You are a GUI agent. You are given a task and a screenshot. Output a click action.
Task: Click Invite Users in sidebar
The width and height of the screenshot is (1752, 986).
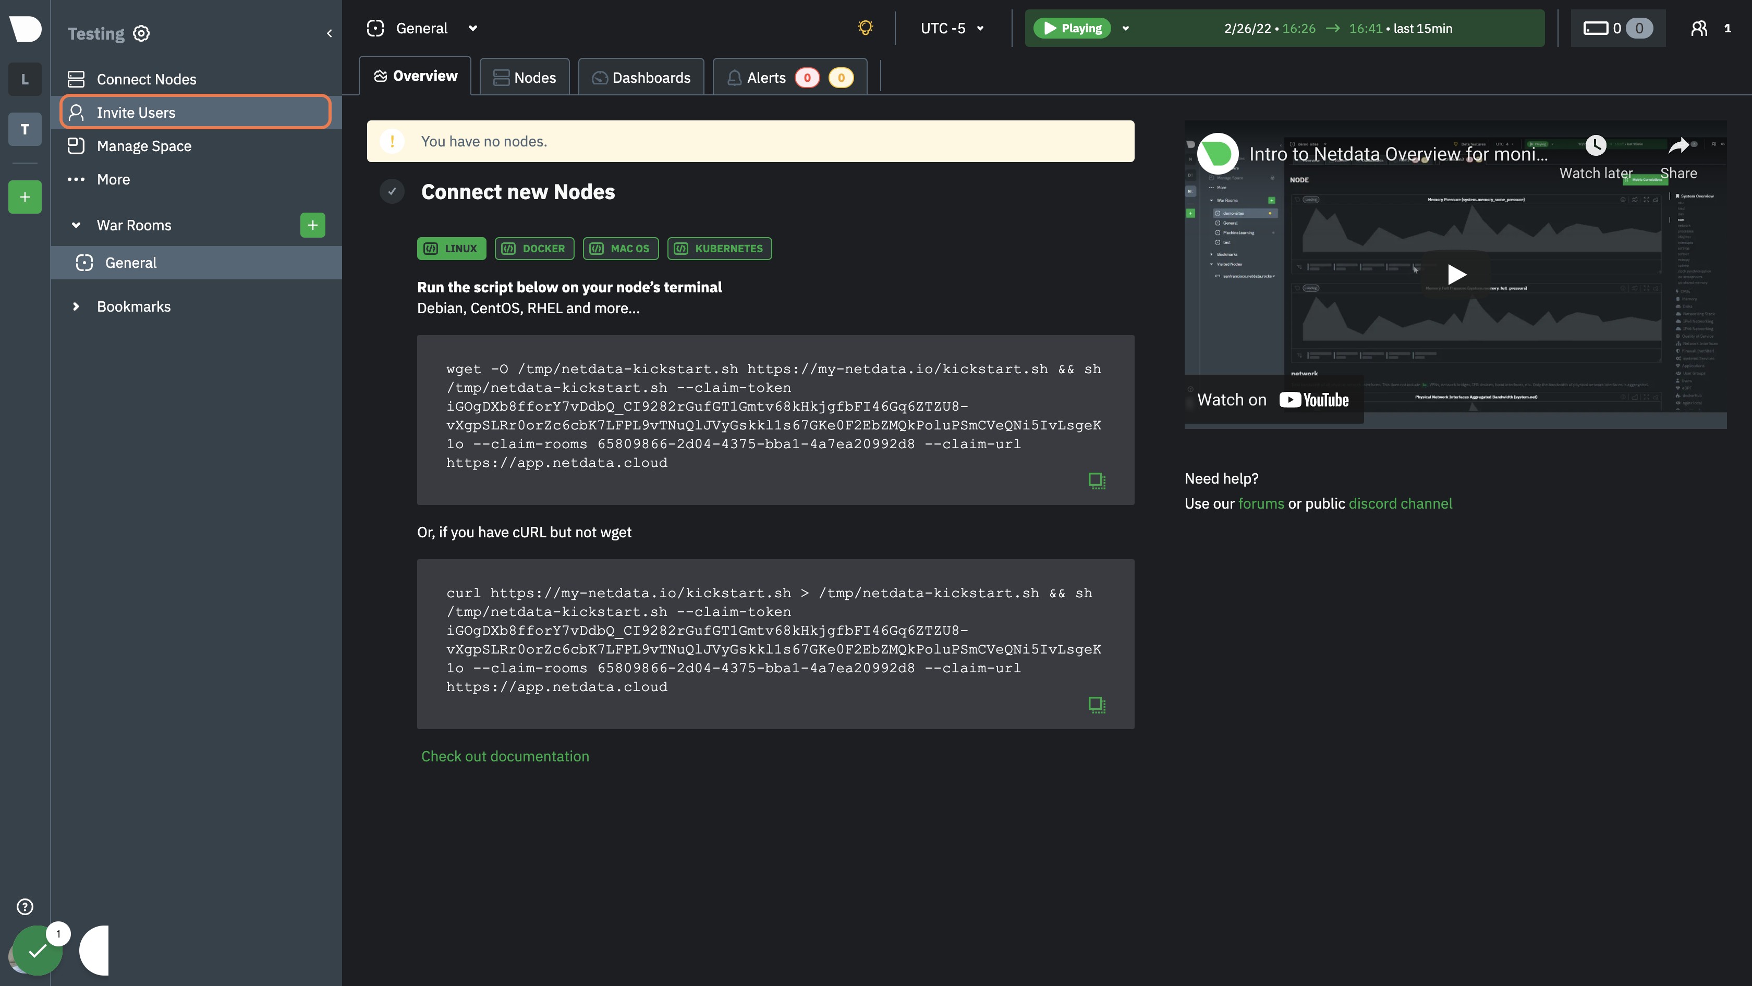[x=196, y=112]
